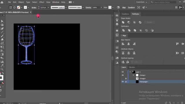
Task: Click fill swatch in control bar
Action: (18, 8)
